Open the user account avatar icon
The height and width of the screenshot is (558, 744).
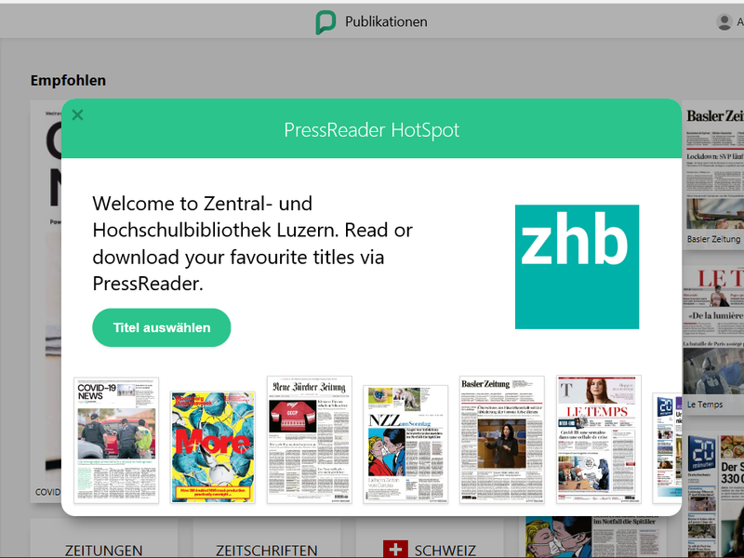(x=724, y=21)
